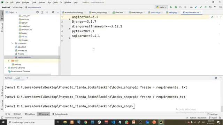Open Project panel settings gear

point(53,12)
